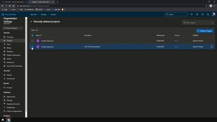The height and width of the screenshot is (122, 217).
Task: Open the help question mark icon
Action: click(x=202, y=14)
